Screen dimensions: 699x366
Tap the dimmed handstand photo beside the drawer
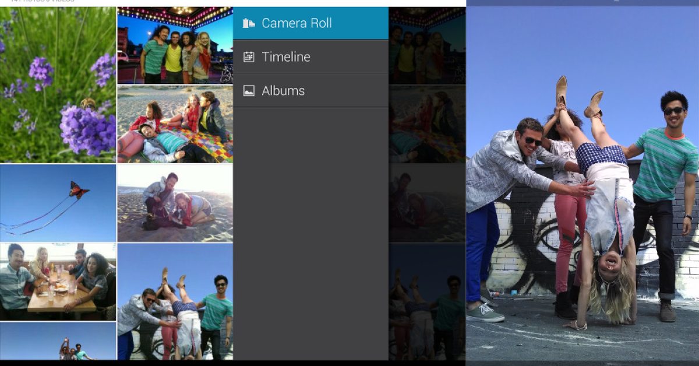[427, 301]
